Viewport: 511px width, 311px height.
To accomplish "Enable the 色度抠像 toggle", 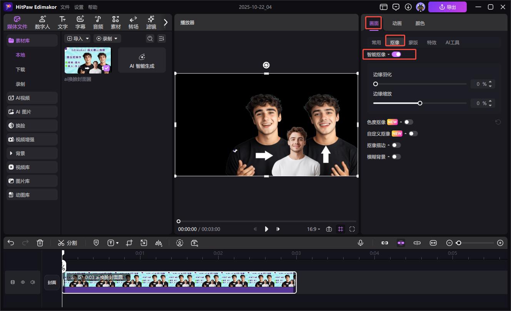I will [x=408, y=122].
